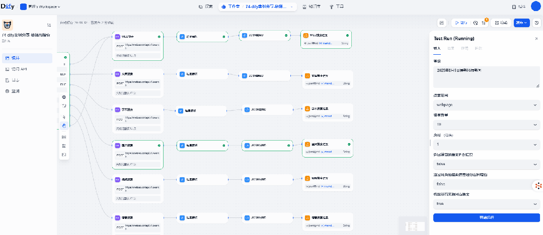This screenshot has height=235, width=543.
Task: Open the dropdown showing "webpage"
Action: click(486, 105)
